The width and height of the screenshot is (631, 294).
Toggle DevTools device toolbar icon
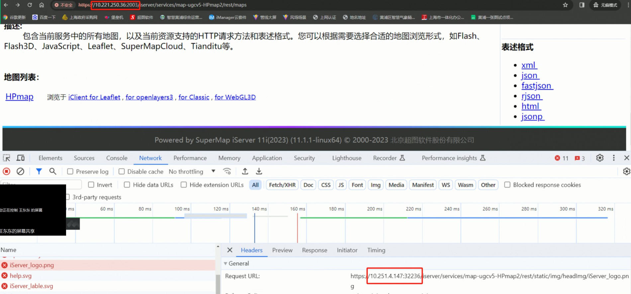[x=21, y=158]
